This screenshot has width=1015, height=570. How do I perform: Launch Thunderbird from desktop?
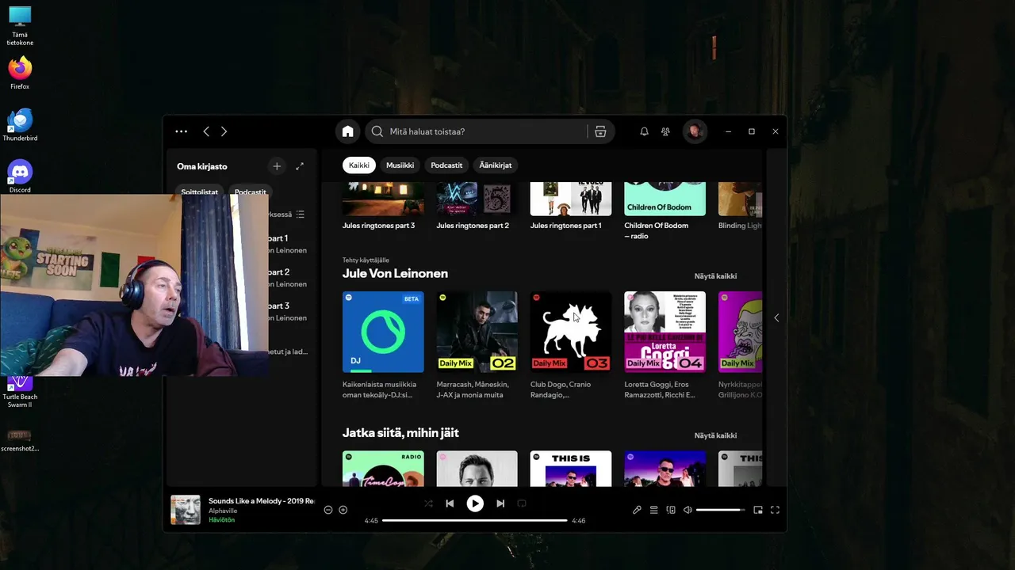20,125
